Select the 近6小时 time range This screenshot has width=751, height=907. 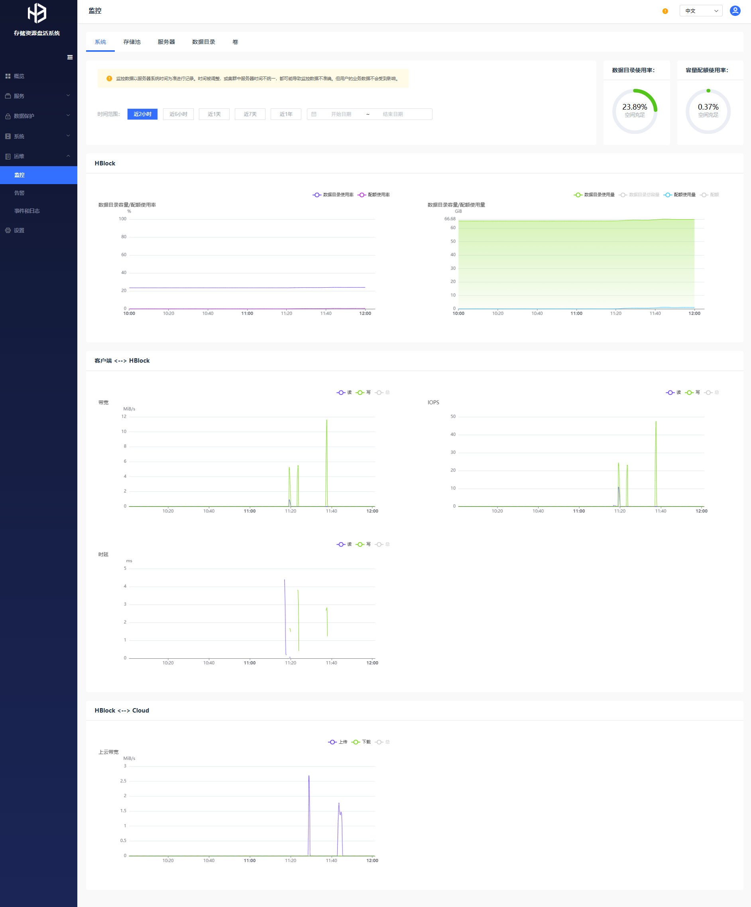179,114
